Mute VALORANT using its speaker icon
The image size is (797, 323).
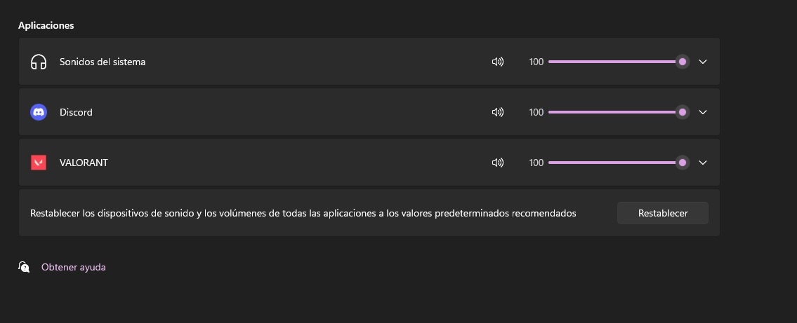pos(498,163)
